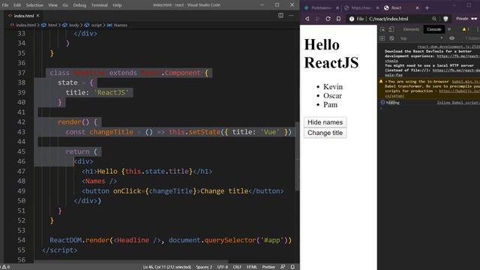The image size is (480, 270).
Task: Reload the page with the refresh icon
Action: point(328,19)
